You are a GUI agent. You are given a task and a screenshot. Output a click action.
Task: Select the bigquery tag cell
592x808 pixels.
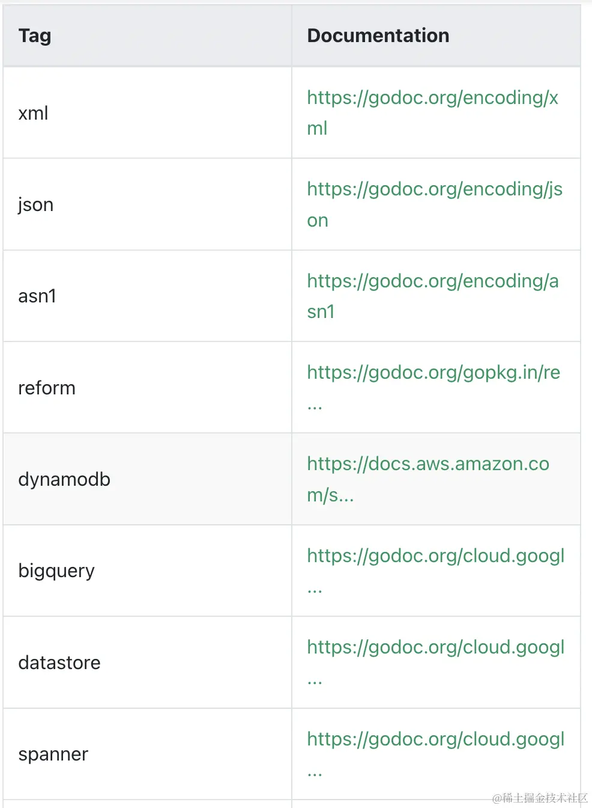click(x=147, y=571)
